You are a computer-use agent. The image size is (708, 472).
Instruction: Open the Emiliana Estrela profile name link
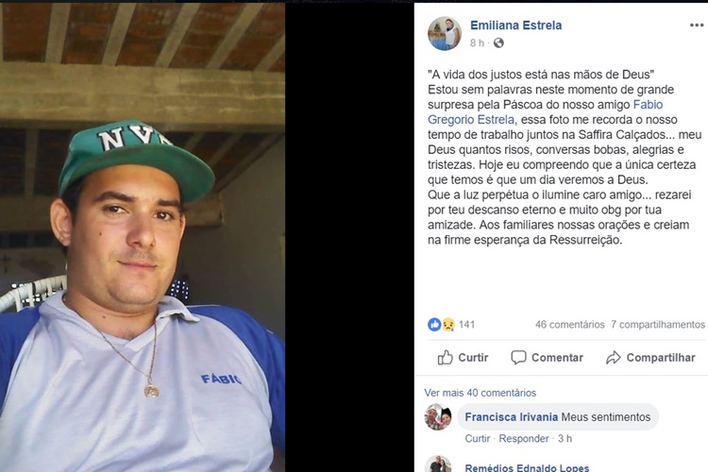click(516, 25)
